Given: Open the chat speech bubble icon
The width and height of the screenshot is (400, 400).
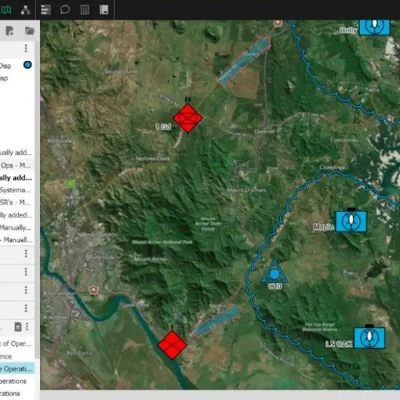Looking at the screenshot, I should tap(65, 9).
